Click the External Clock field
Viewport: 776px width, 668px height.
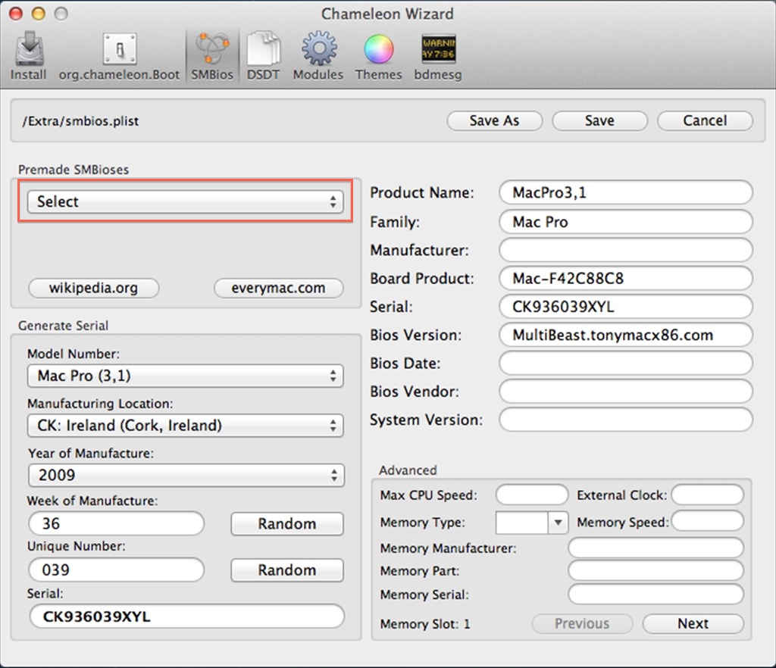[x=708, y=495]
